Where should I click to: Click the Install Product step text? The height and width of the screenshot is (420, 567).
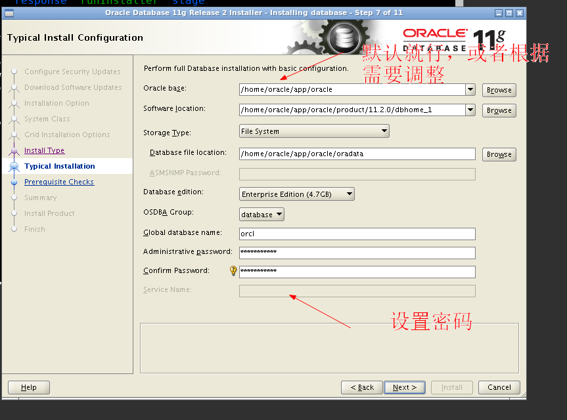(49, 213)
